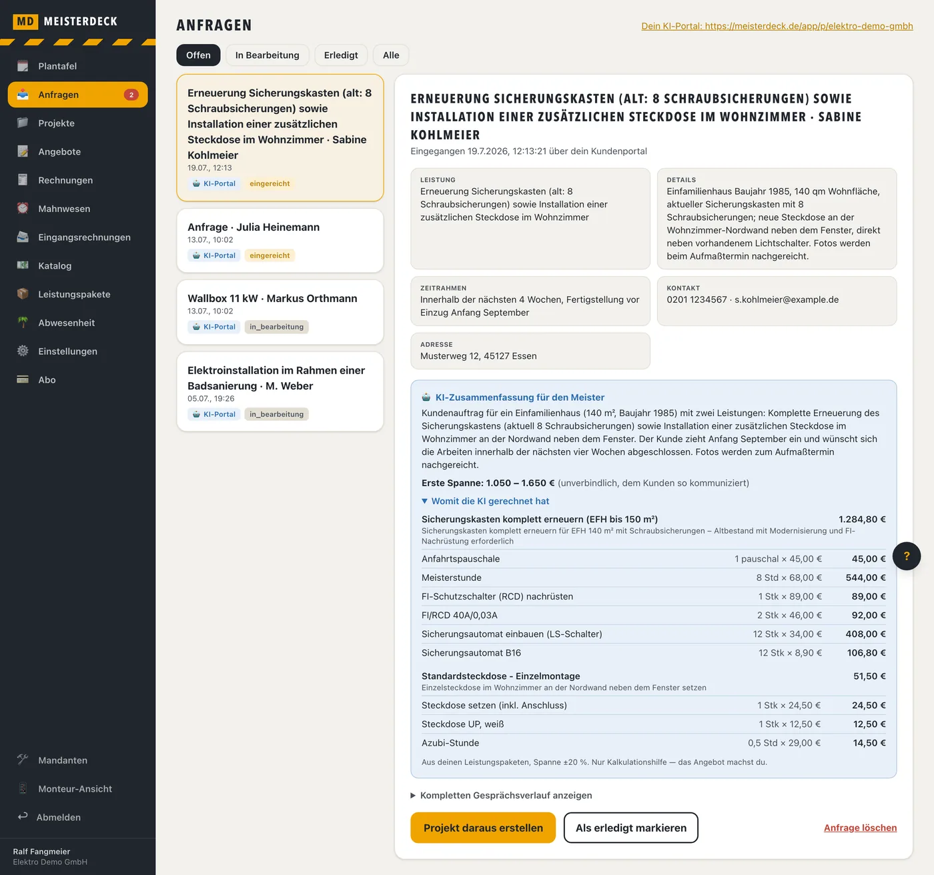Screen dimensions: 934x875
Task: Open the KI-Portal URL link
Action: (x=777, y=26)
